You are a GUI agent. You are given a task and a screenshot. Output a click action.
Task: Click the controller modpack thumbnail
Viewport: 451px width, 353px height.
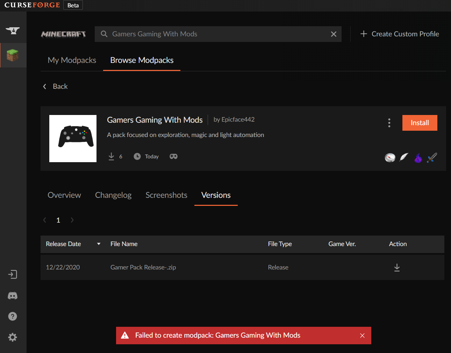73,138
